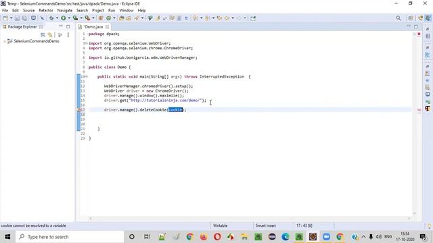Toggle Show Whitespace Characters icon
This screenshot has height=243, width=433.
coord(187,18)
